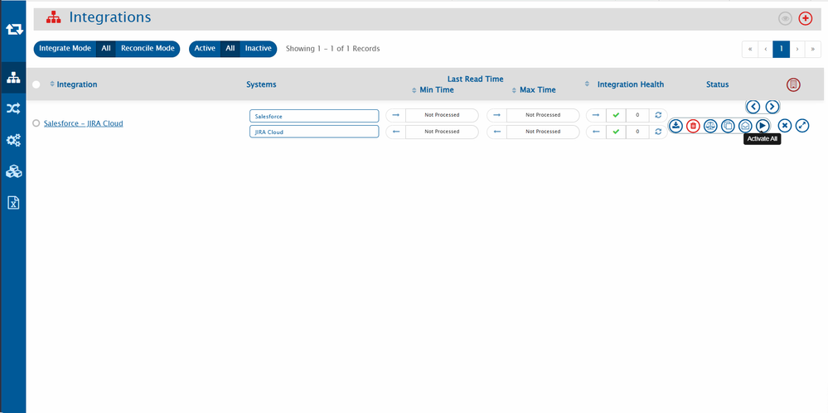Click the left arrow beside JIRA Cloud Min Time

click(x=395, y=132)
